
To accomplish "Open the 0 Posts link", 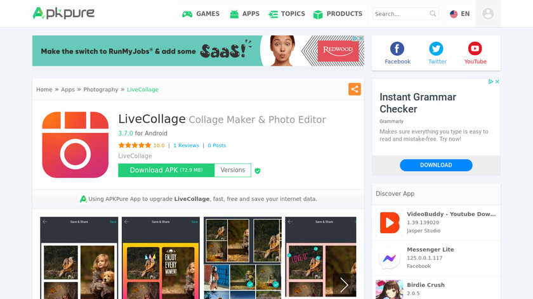I will point(217,145).
